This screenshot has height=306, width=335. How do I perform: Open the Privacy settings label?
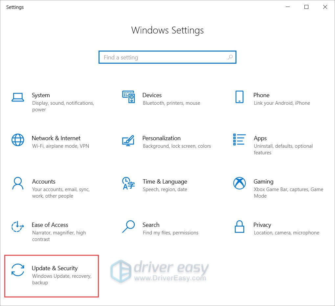(262, 225)
